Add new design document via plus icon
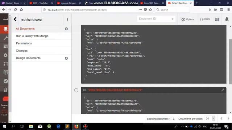Screen dimensions: 232x130 click(66, 58)
